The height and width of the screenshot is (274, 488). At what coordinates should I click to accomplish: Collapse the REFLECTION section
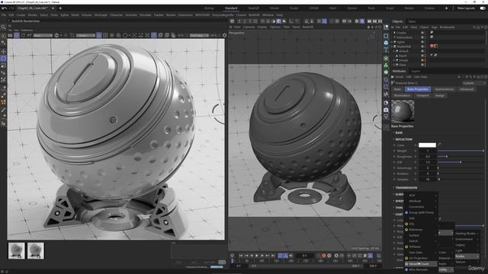tap(403, 139)
